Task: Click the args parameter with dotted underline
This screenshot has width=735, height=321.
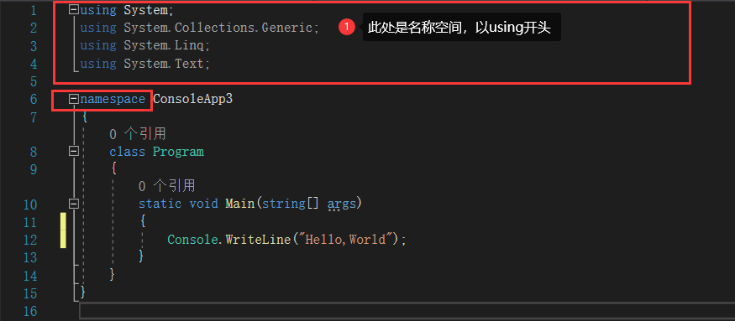Action: click(341, 205)
